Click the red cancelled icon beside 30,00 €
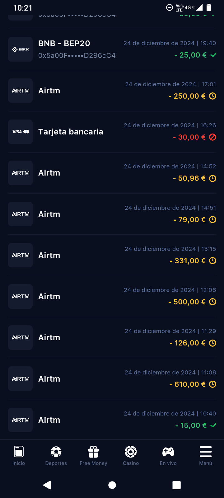 point(212,137)
